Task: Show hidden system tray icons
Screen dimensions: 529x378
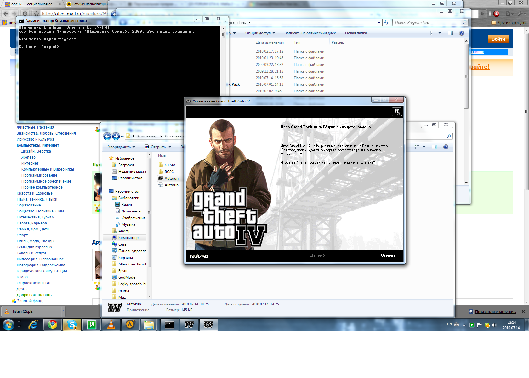Action: [x=464, y=325]
